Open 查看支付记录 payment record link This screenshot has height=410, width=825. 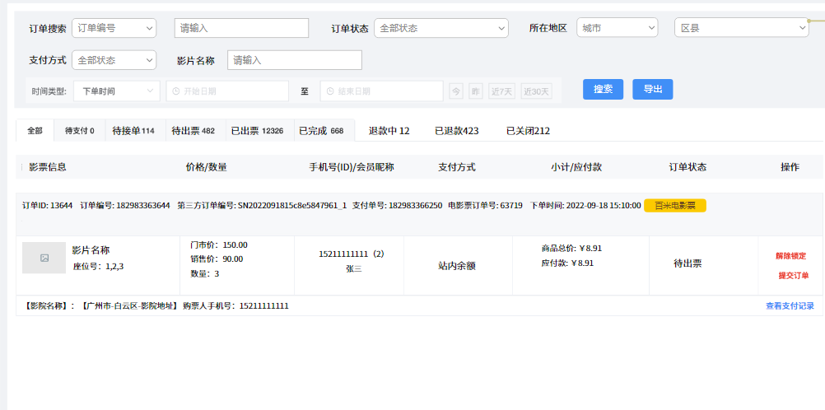click(790, 305)
